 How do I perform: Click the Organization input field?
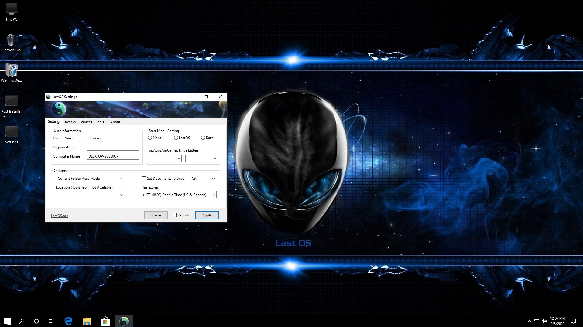click(113, 147)
